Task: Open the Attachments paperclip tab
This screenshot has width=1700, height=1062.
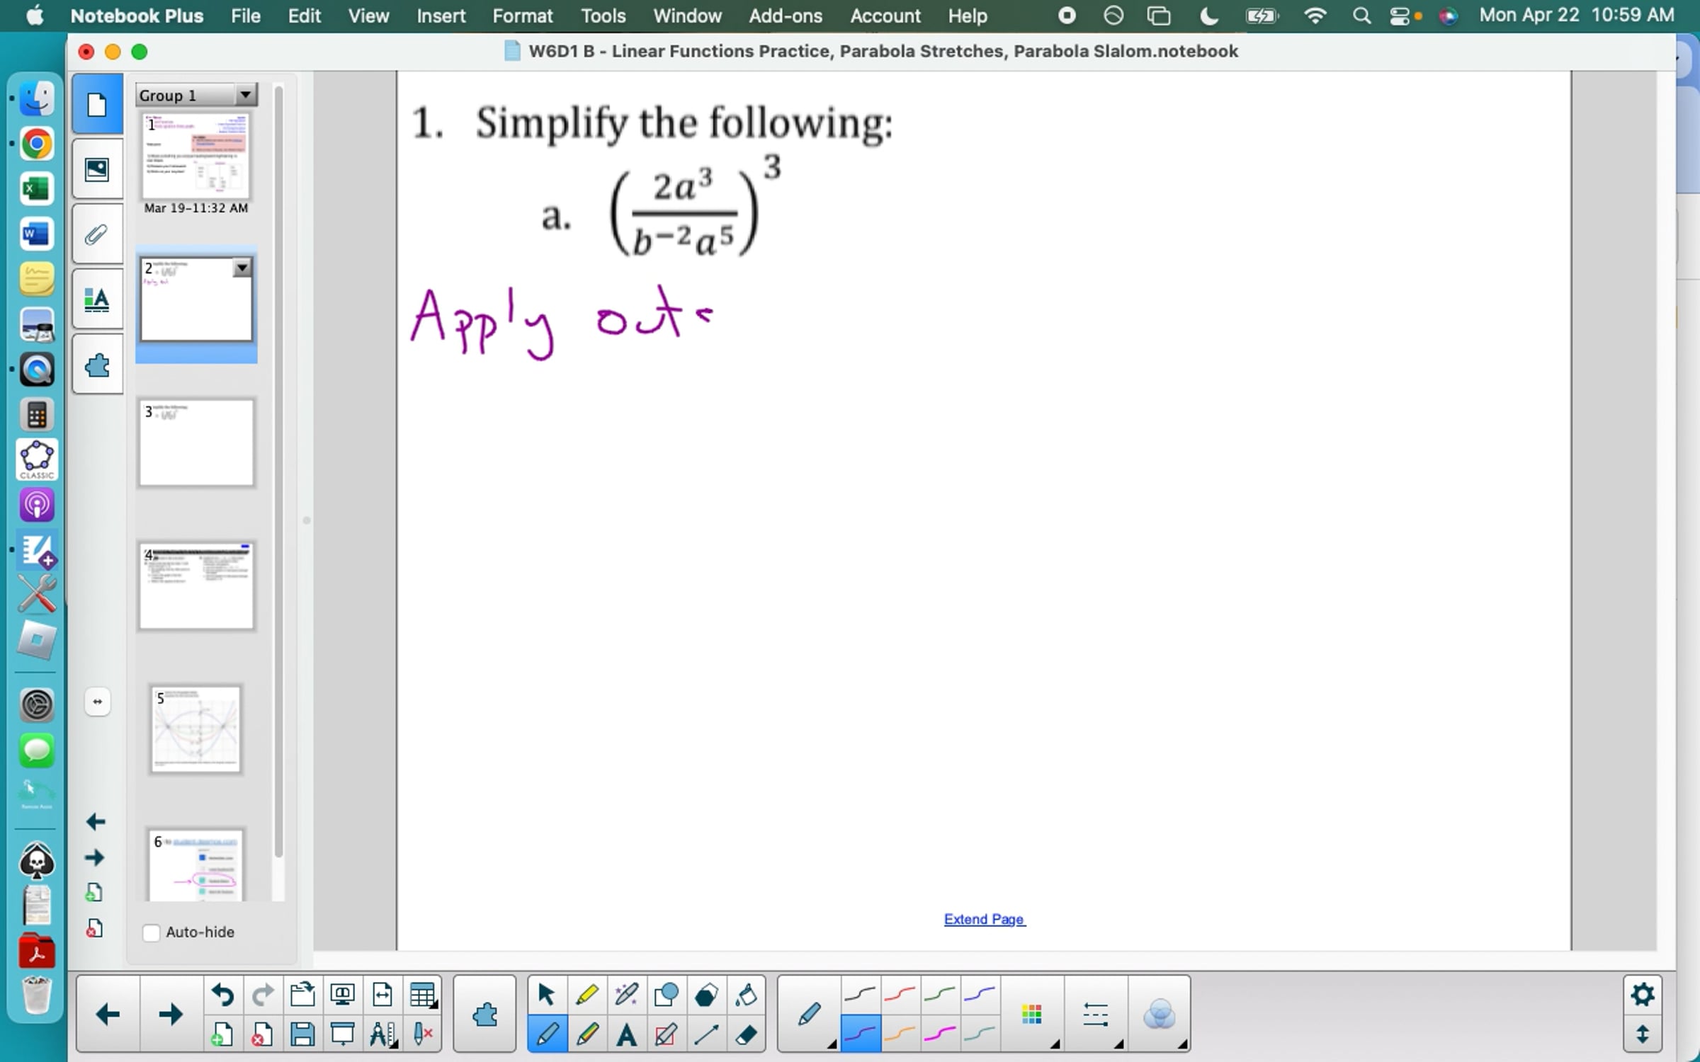Action: 97,234
